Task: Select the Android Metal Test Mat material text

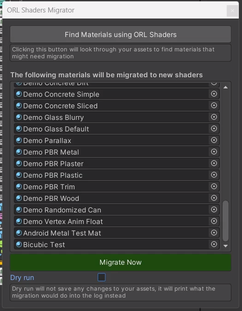Action: 62,233
